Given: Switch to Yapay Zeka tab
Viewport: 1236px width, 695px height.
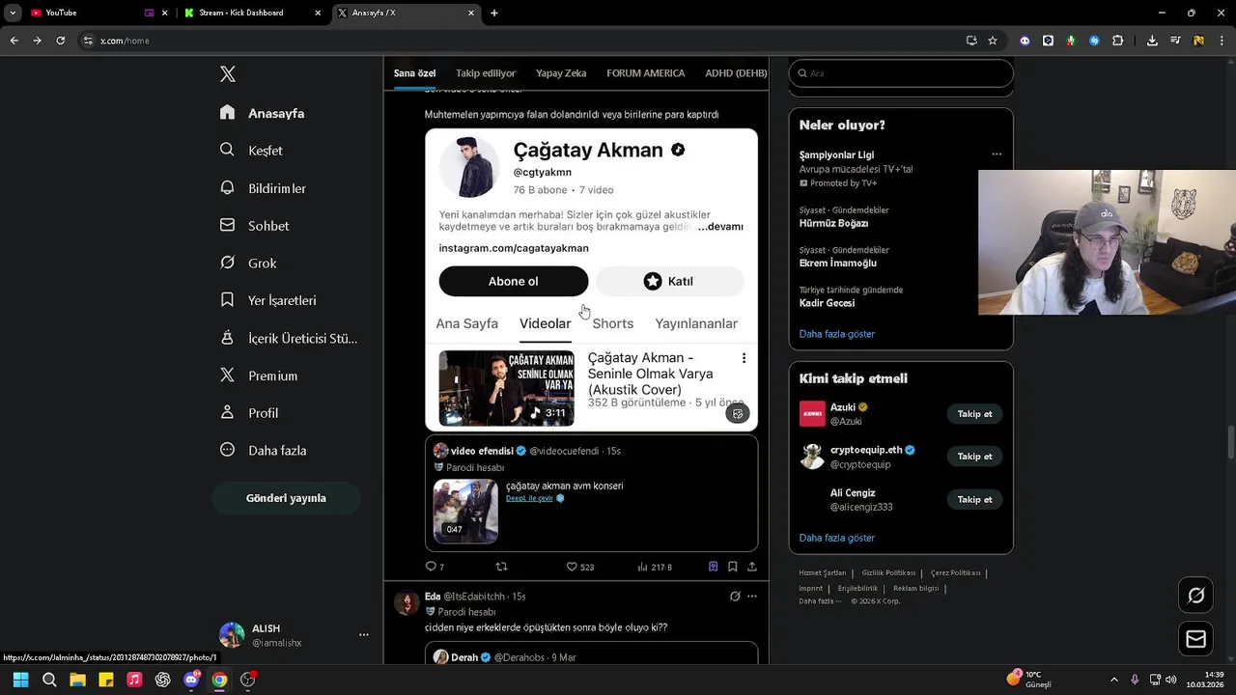Looking at the screenshot, I should tap(561, 73).
